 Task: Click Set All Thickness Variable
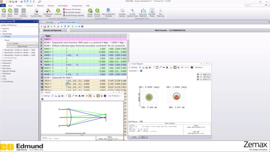click(73, 16)
